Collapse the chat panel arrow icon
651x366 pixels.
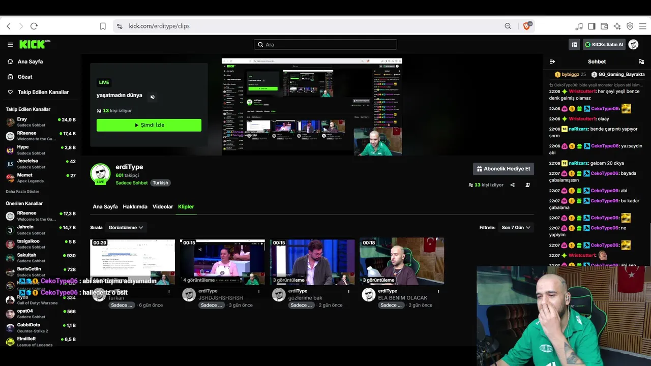552,62
